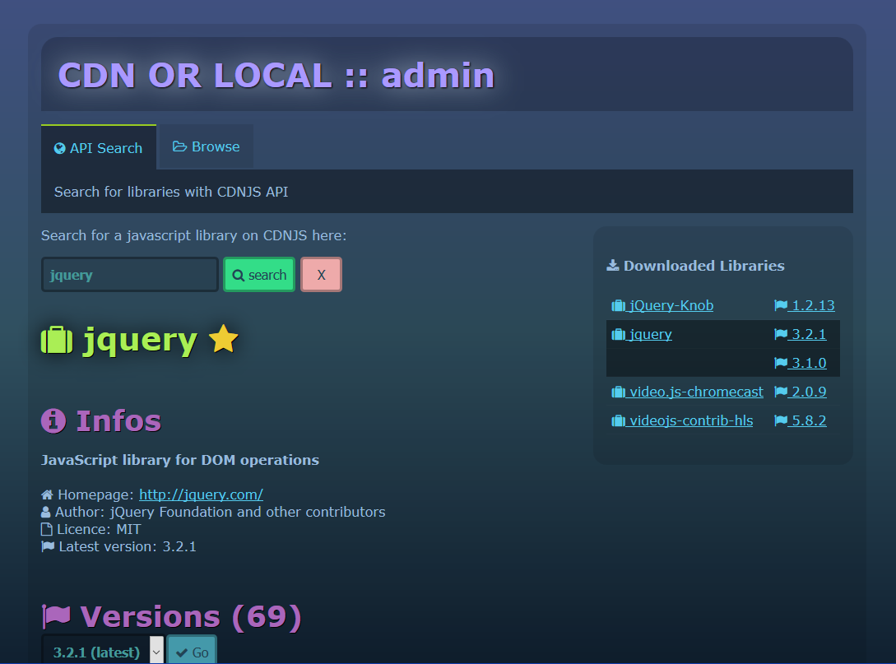This screenshot has height=664, width=896.
Task: Click the suitcase icon beside video.js-chromecast
Action: (618, 392)
